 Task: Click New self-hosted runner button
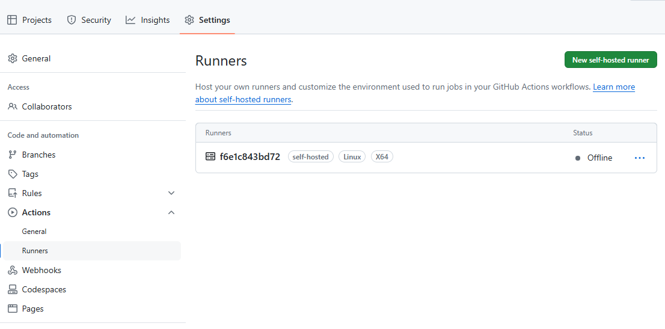pyautogui.click(x=610, y=60)
